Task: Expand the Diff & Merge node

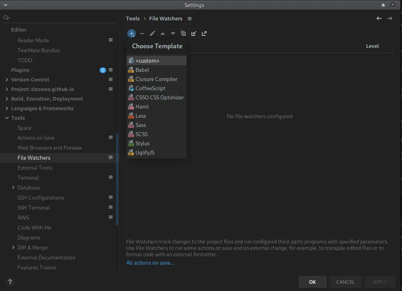Action: coord(13,247)
